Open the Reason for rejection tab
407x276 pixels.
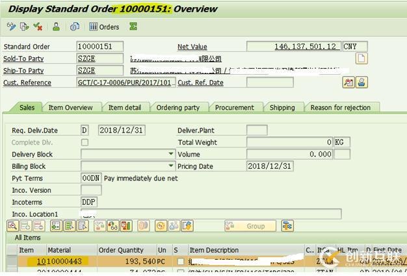point(340,108)
